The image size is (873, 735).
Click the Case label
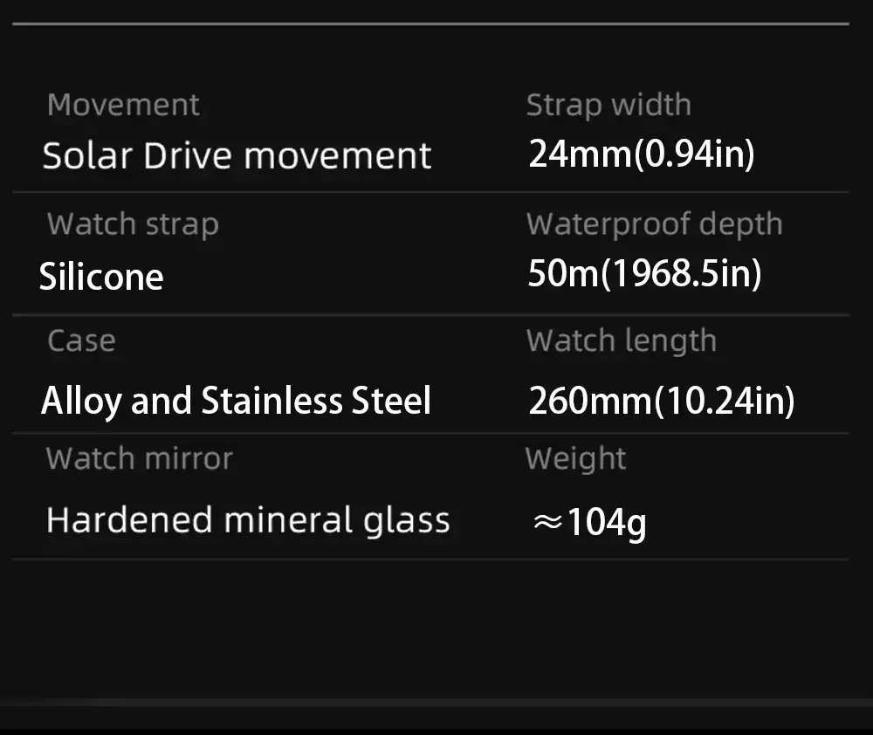coord(81,340)
